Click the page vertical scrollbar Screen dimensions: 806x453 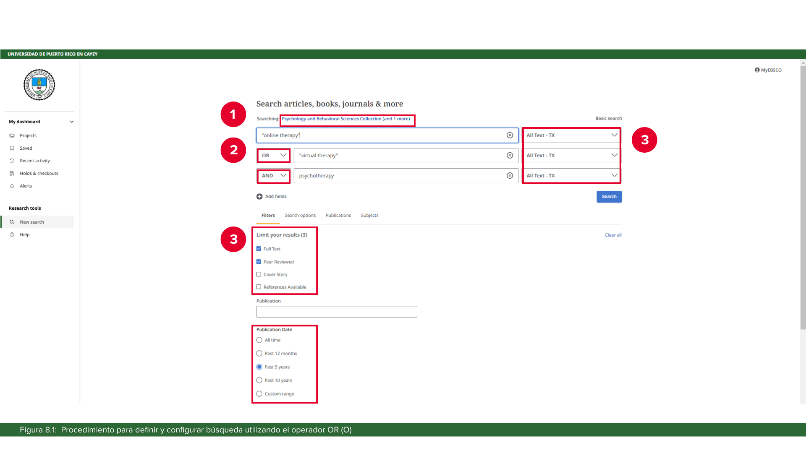(803, 197)
